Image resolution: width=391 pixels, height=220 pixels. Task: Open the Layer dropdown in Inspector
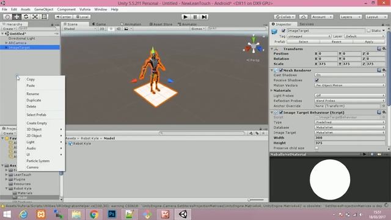(365, 36)
